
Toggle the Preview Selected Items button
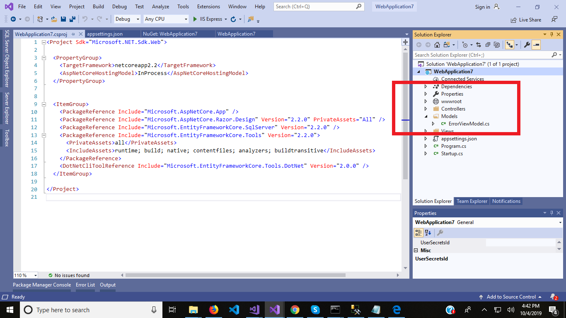536,45
